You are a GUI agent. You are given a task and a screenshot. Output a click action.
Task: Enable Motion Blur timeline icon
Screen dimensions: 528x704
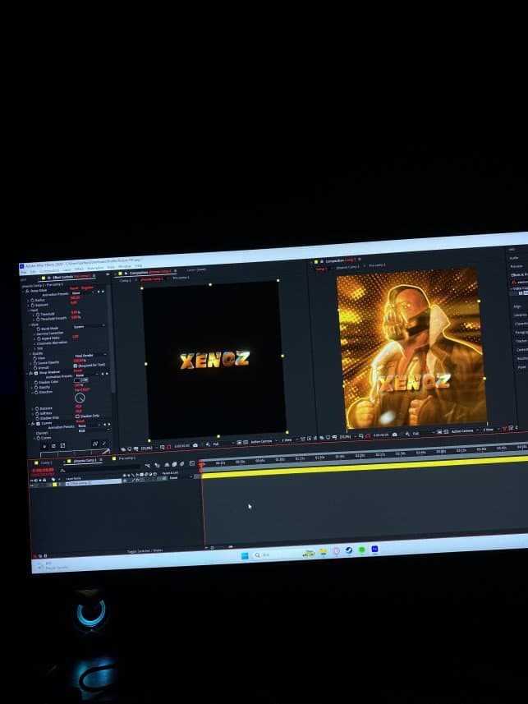[x=181, y=463]
